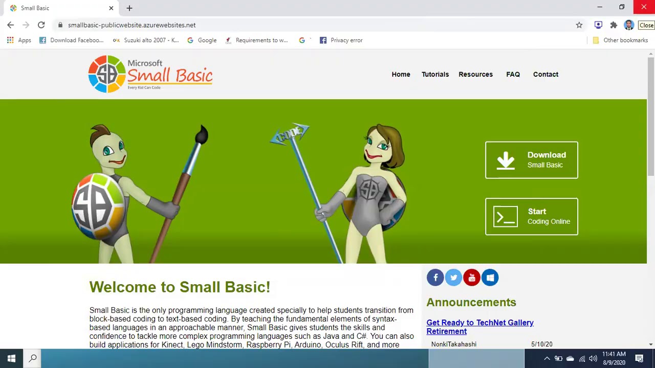Reload the page

point(41,25)
